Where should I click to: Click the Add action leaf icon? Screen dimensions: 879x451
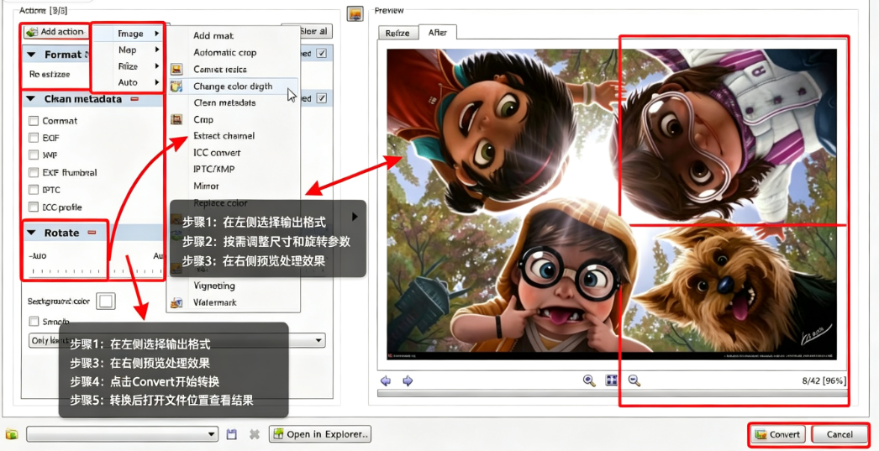pos(33,31)
